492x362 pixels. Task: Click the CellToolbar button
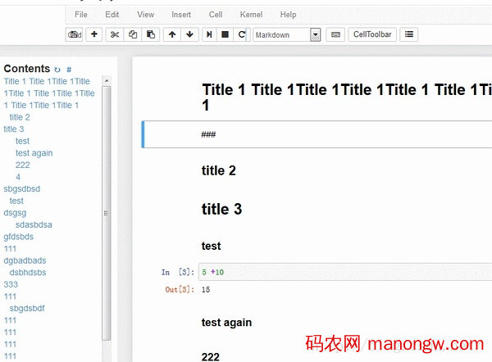click(x=372, y=34)
